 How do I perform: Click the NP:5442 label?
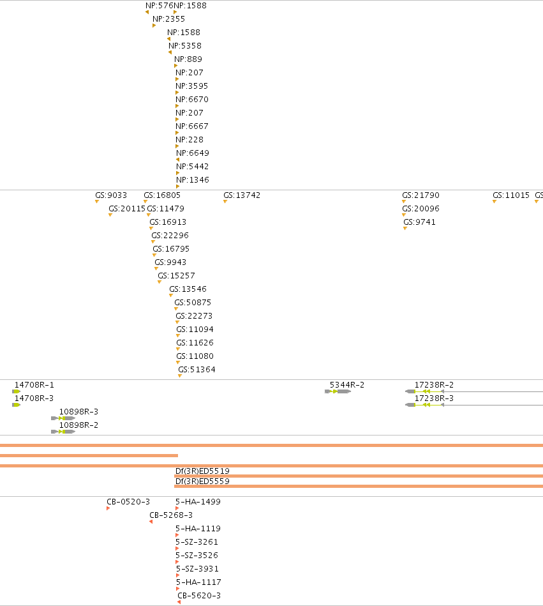(192, 166)
